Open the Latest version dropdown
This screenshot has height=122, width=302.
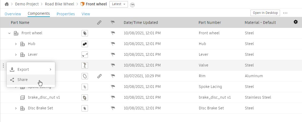119,4
